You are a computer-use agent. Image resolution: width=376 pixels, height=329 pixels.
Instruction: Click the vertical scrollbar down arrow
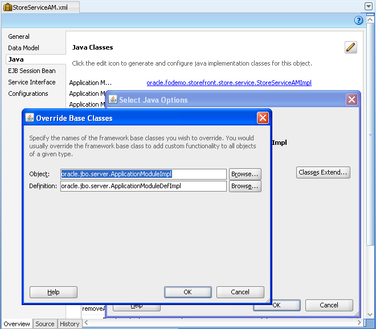tap(370, 314)
